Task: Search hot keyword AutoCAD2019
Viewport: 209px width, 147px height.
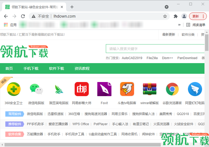Action: pos(132,58)
